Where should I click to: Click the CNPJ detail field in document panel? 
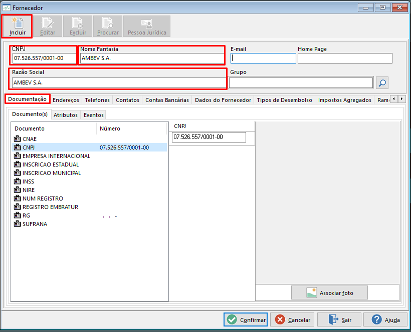(x=209, y=137)
